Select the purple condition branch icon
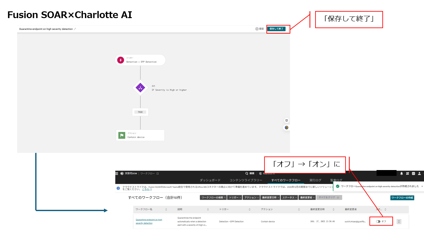 pos(140,87)
